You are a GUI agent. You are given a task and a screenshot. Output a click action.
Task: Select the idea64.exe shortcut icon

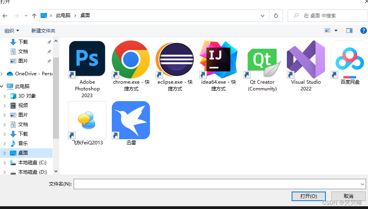[218, 59]
